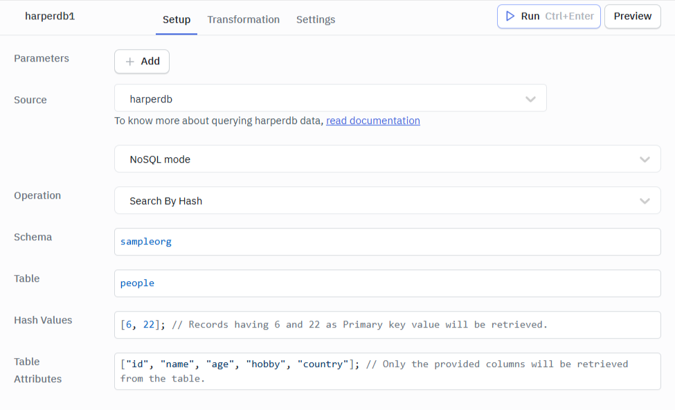
Task: Switch to the Transformation tab
Action: 243,19
